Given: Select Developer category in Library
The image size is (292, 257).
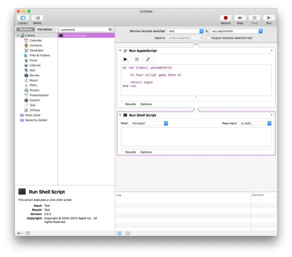Looking at the screenshot, I should tap(36, 50).
